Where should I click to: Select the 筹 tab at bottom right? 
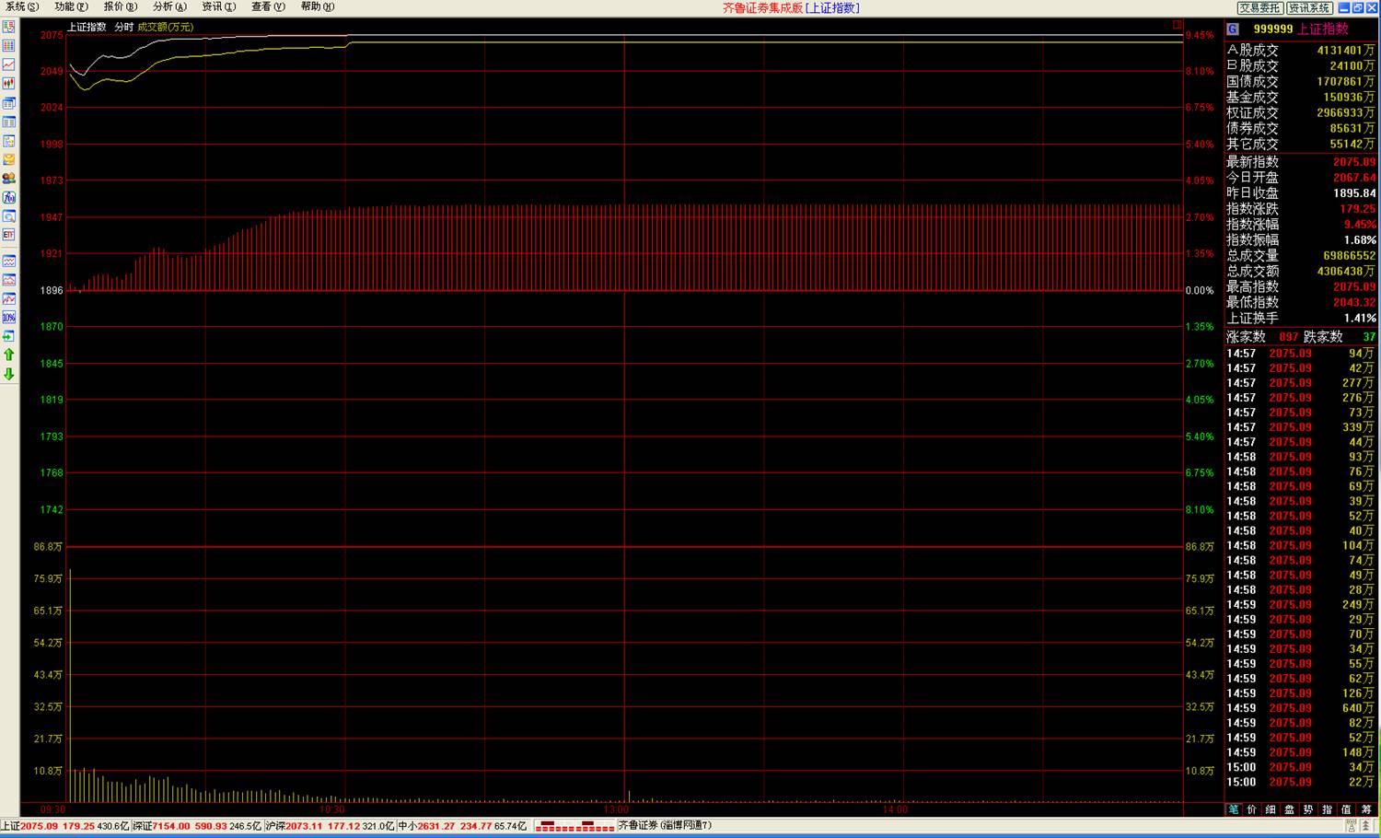coord(1366,809)
